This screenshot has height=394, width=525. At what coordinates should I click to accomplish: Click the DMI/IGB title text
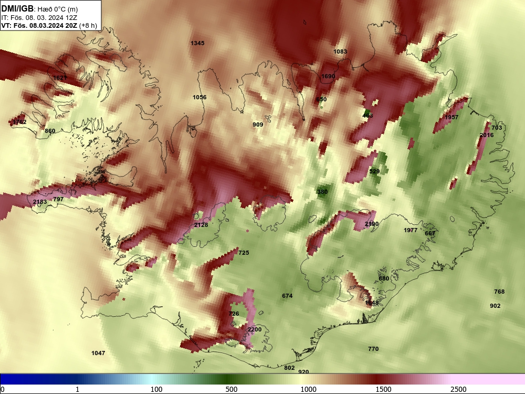pyautogui.click(x=17, y=9)
